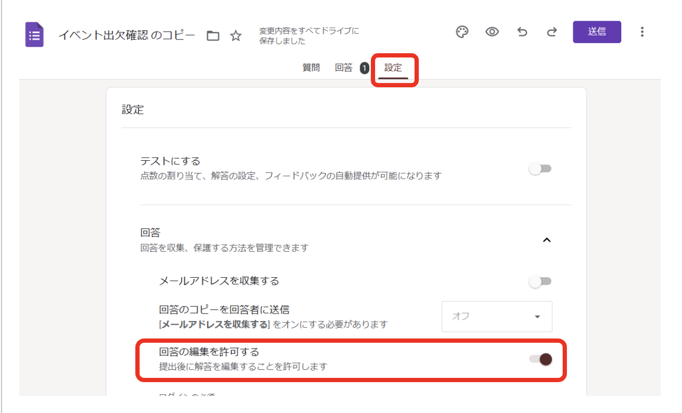
Task: Redo the last change
Action: 551,32
